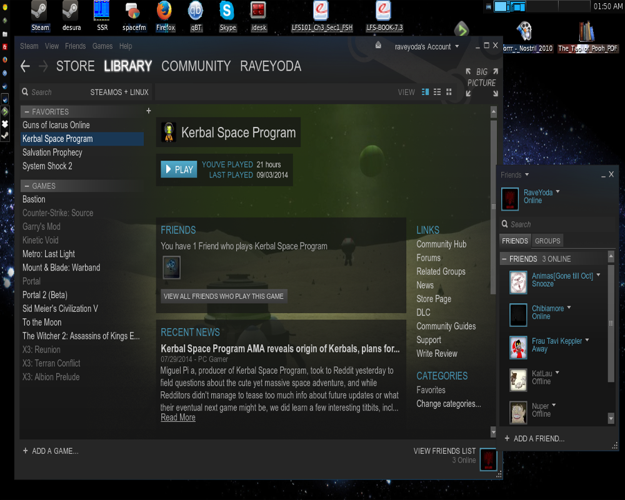This screenshot has height=500, width=625.
Task: Open the friend avatar under Friends section
Action: tap(171, 267)
